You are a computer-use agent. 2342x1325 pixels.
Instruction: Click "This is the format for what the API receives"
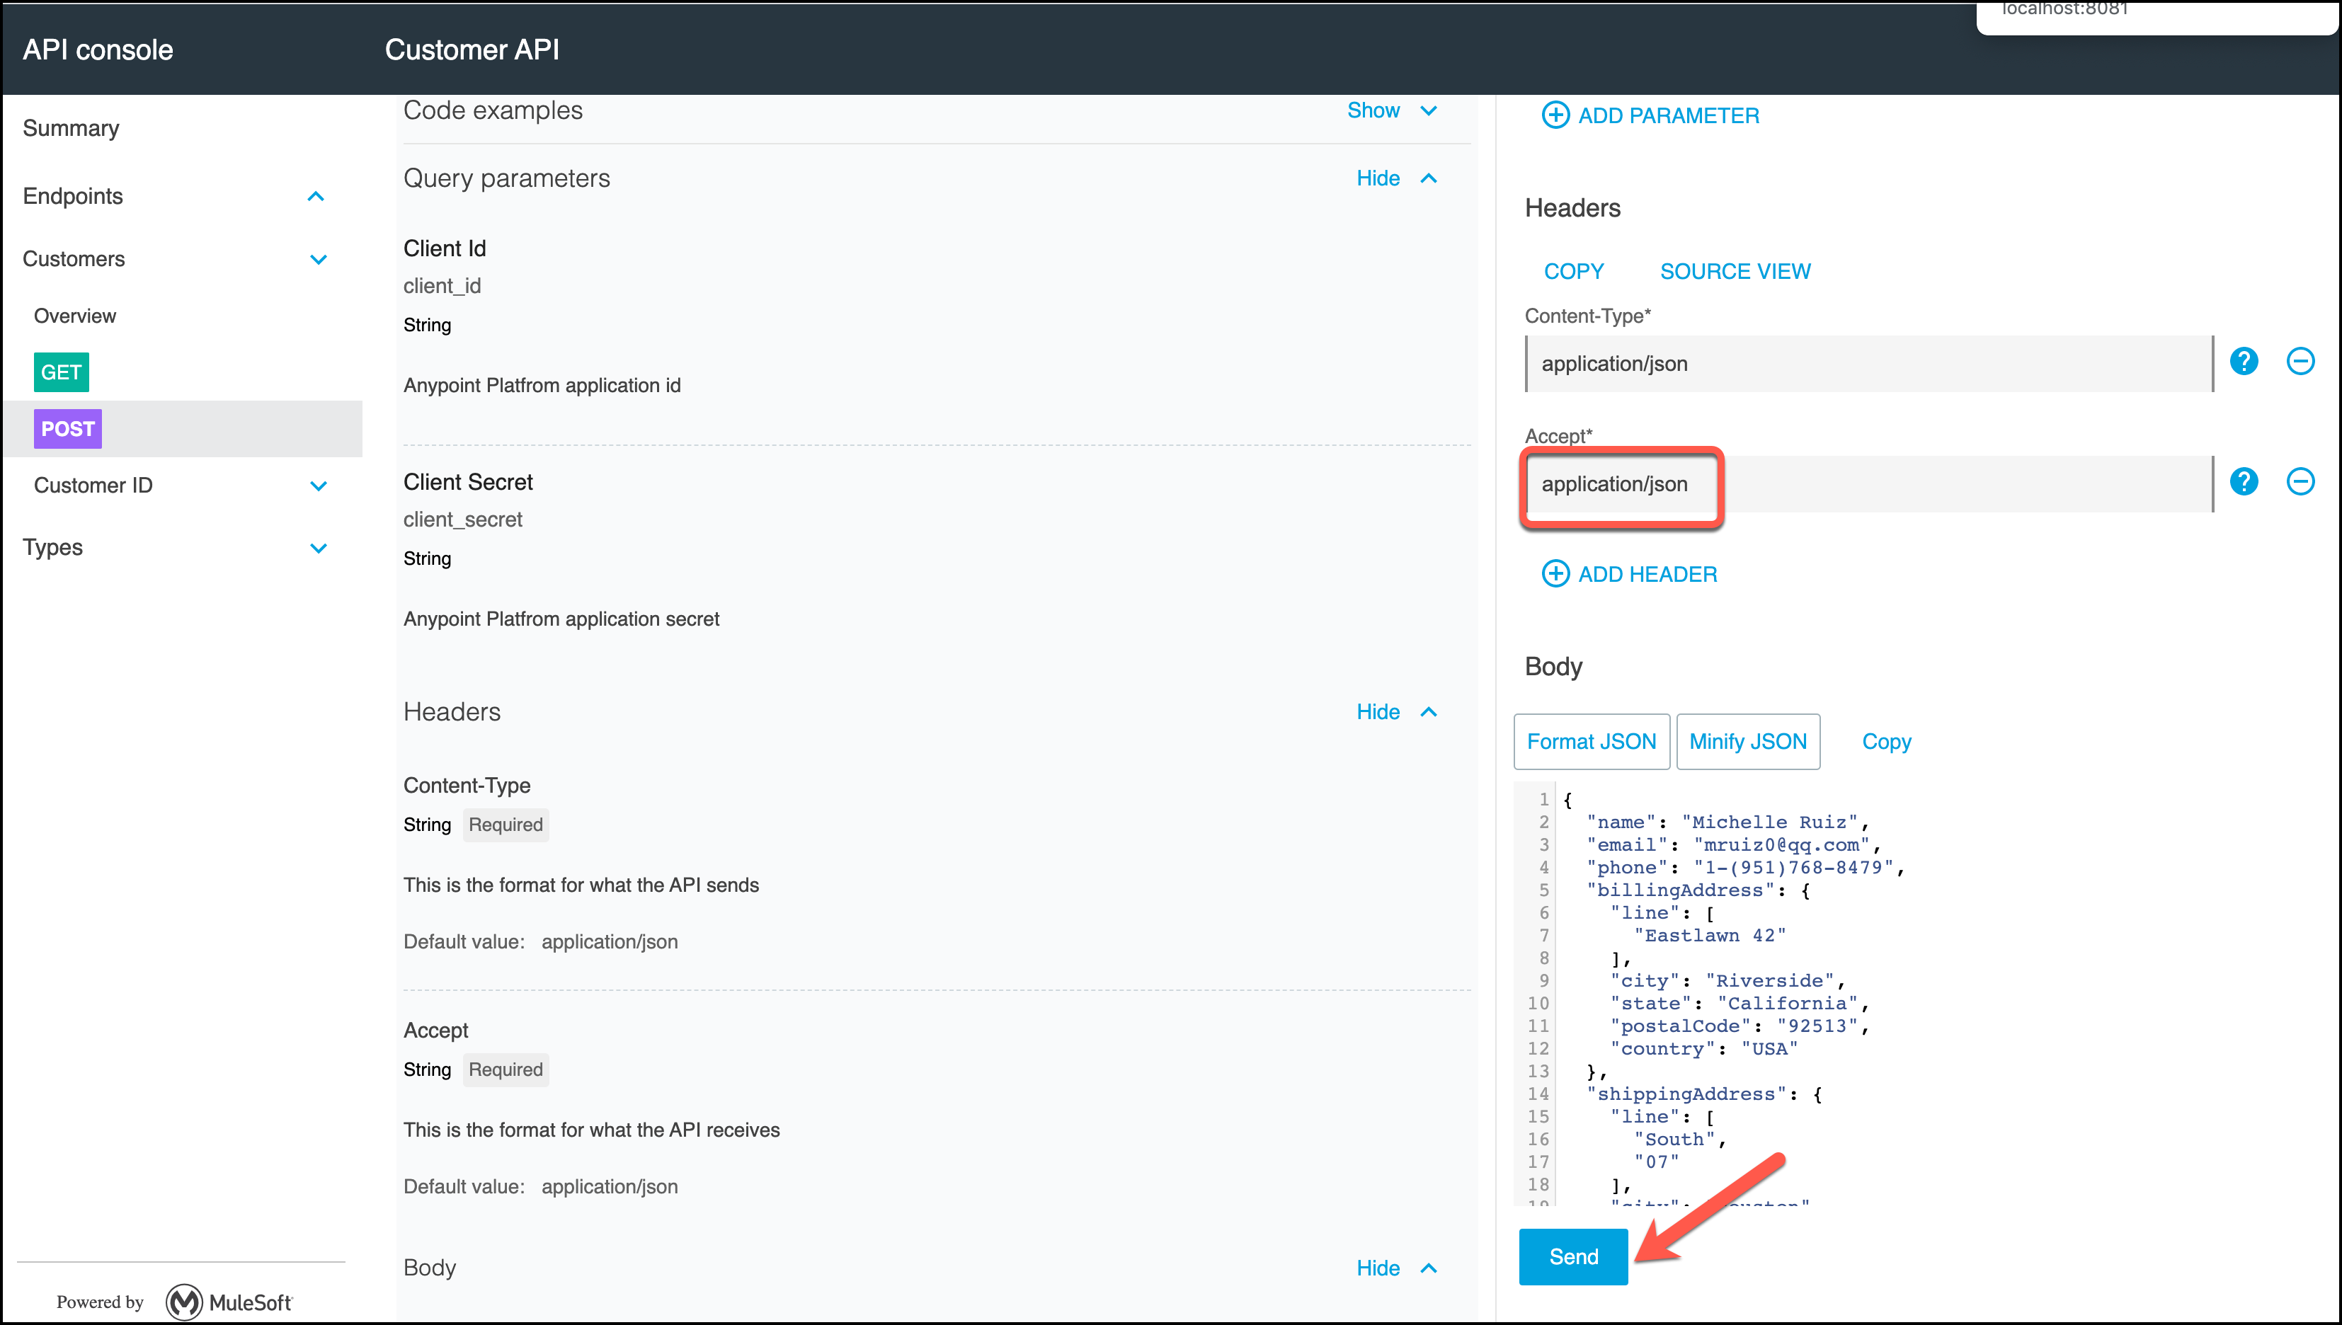[590, 1130]
